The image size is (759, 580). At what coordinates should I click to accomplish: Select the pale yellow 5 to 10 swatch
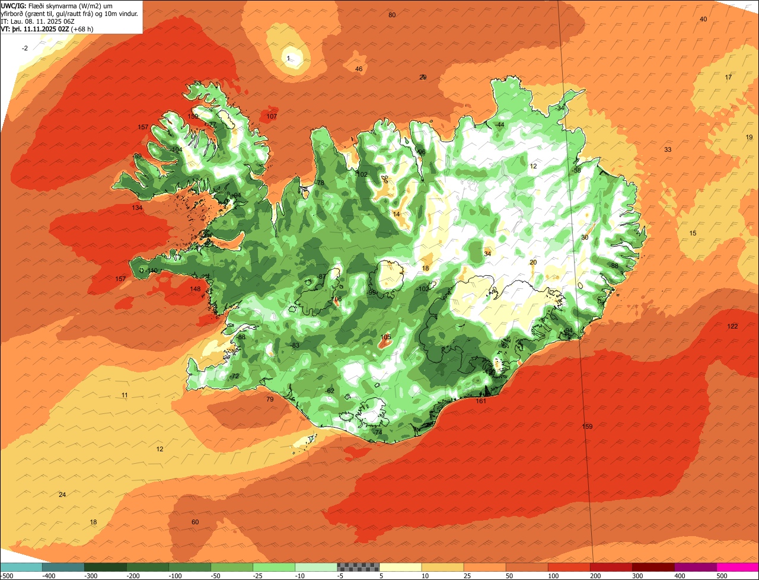[400, 567]
